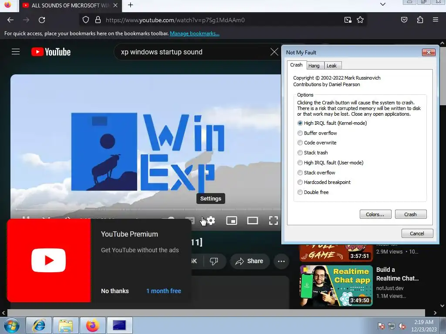Select Buffer overflow crash option
This screenshot has width=446, height=334.
coord(317,133)
